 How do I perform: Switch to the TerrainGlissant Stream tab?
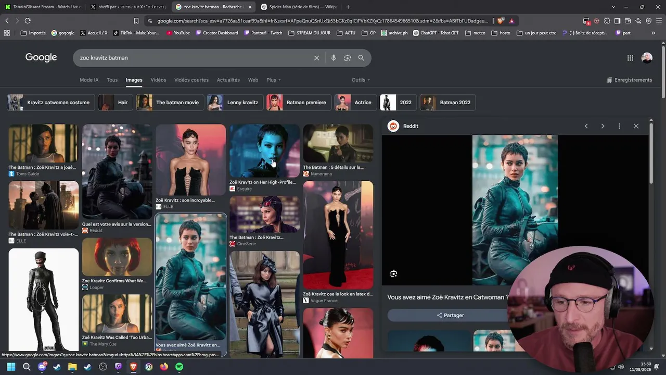coord(43,7)
